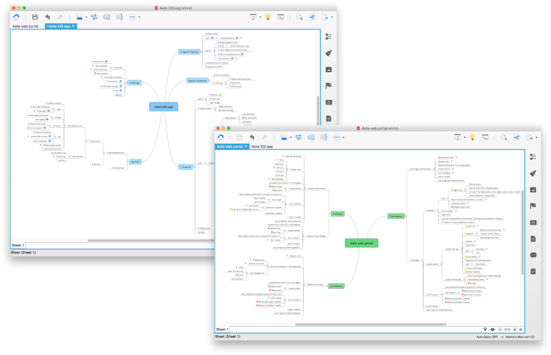
Task: Insert a topic in web portal window
Action: tap(283, 137)
